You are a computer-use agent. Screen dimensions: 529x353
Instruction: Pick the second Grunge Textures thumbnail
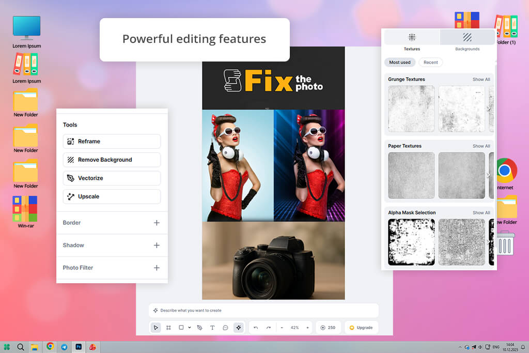pyautogui.click(x=461, y=109)
